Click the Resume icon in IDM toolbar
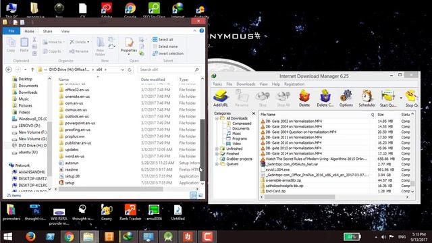This screenshot has width=432, height=243. pyautogui.click(x=242, y=99)
